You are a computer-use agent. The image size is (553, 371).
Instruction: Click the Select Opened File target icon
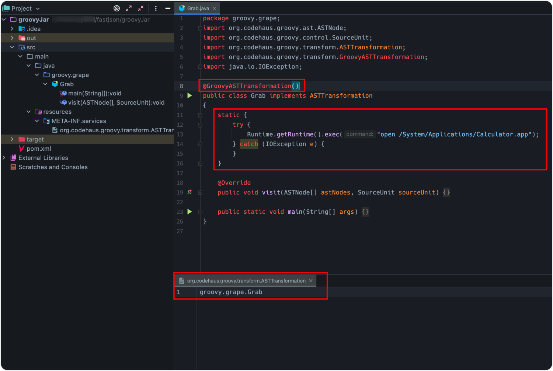116,8
